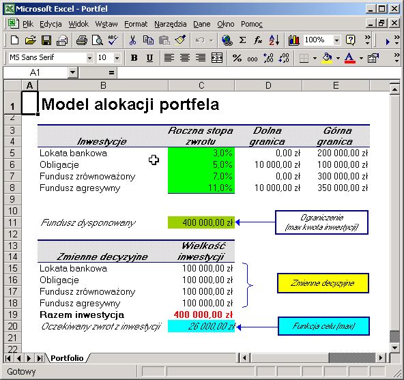Image resolution: width=404 pixels, height=380 pixels.
Task: Open Office Assistant help icon
Action: [x=350, y=40]
